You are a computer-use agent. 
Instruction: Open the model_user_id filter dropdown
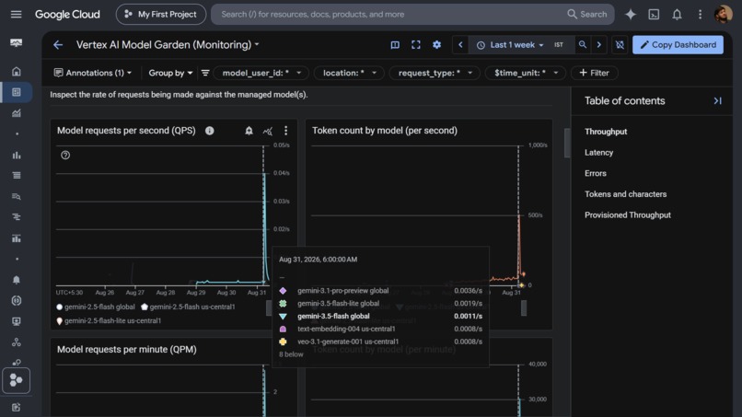261,73
